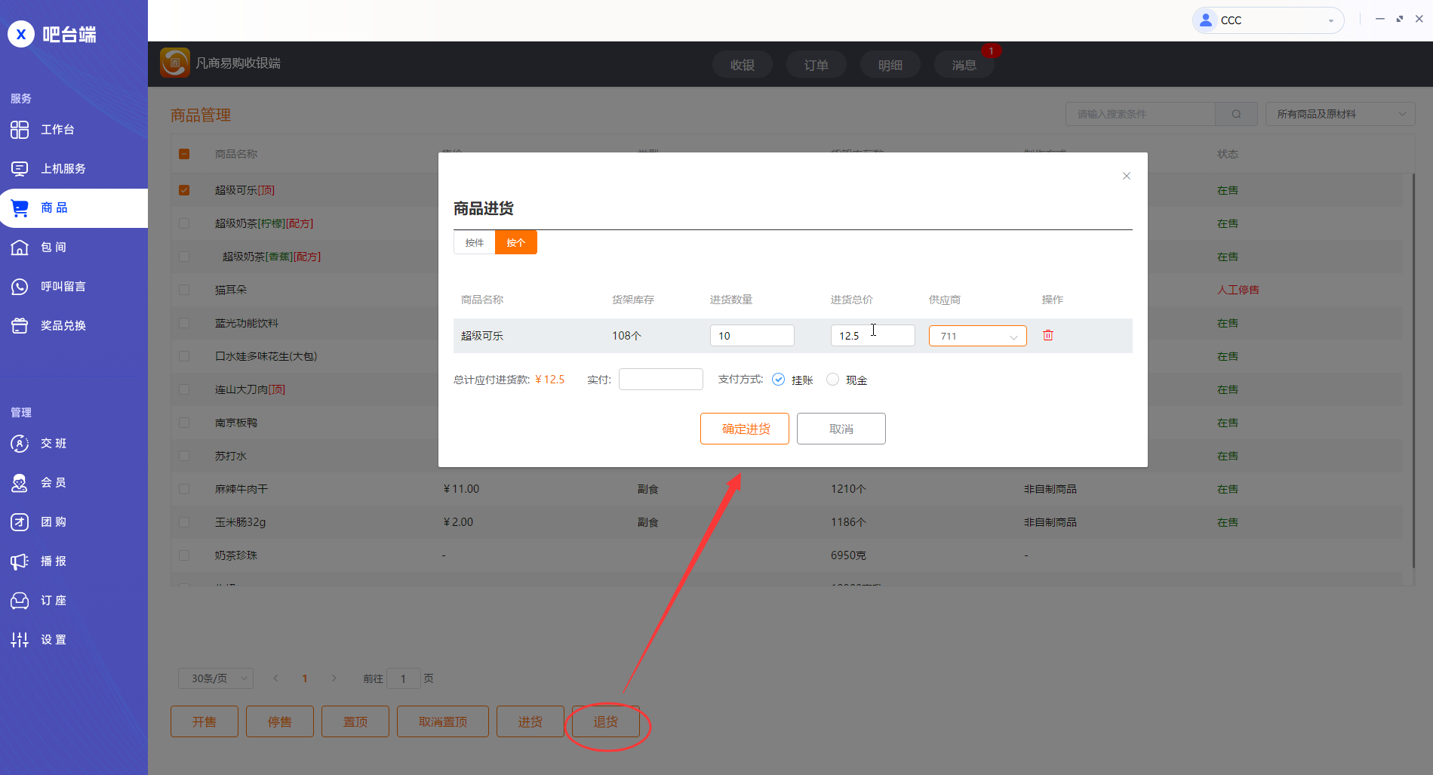The image size is (1433, 775).
Task: Open the 工作台 workbench sidebar icon
Action: [x=20, y=130]
